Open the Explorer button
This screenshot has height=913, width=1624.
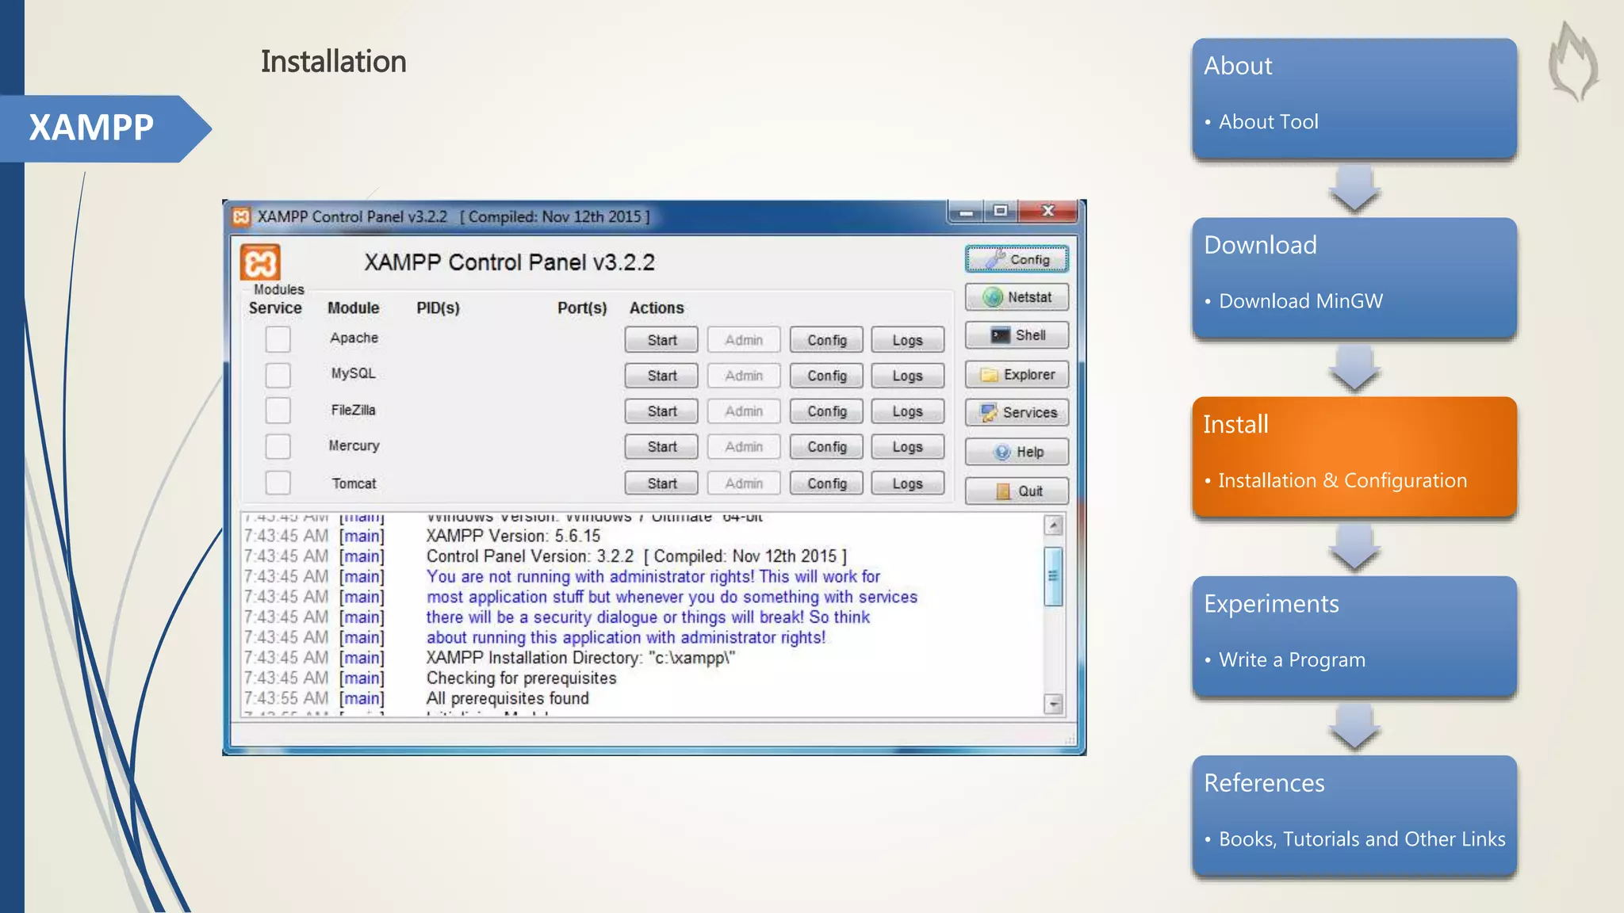(x=1017, y=374)
